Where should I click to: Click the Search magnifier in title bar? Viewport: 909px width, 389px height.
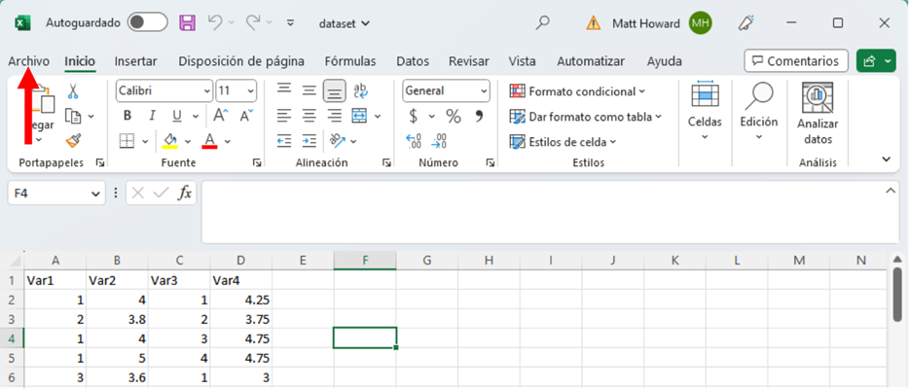coord(543,22)
